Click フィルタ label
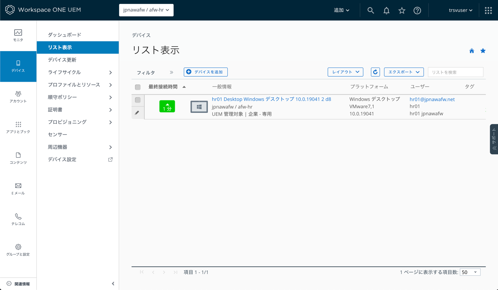This screenshot has height=290, width=498. (146, 72)
